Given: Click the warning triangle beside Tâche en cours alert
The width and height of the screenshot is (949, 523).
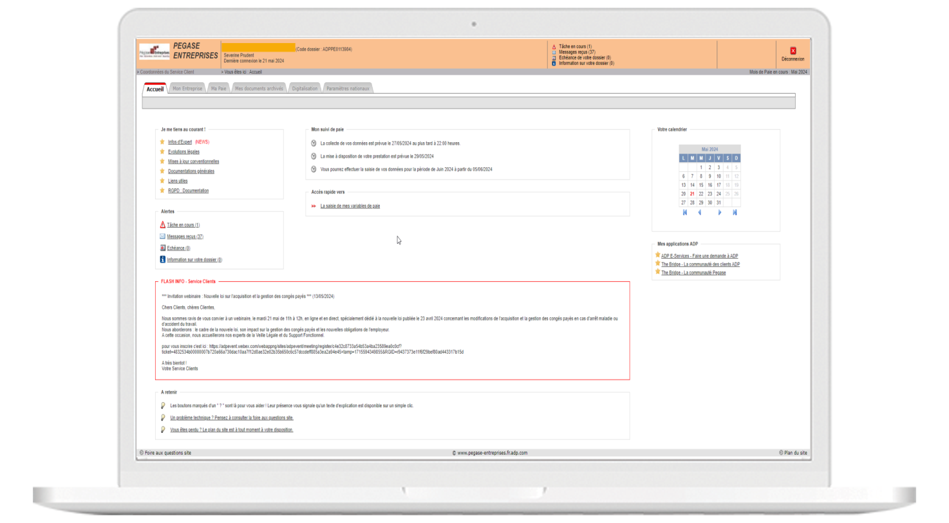Looking at the screenshot, I should pyautogui.click(x=162, y=225).
